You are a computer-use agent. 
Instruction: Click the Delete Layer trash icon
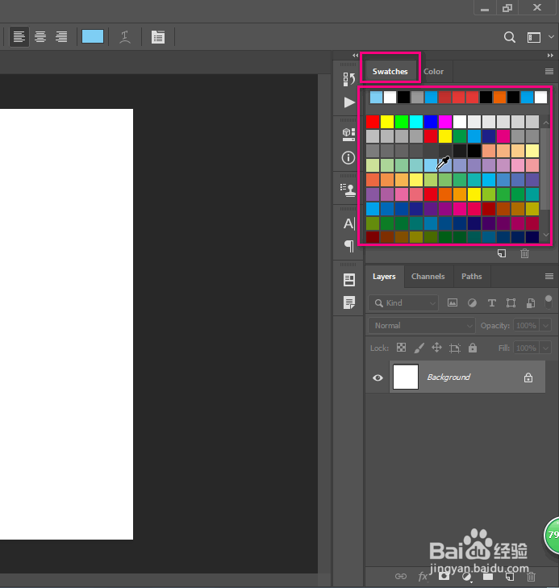click(x=531, y=576)
